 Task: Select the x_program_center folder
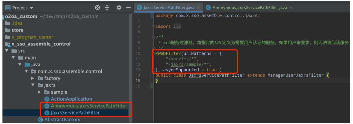(x=32, y=37)
